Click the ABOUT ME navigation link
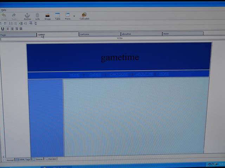The height and width of the screenshot is (168, 225). (x=144, y=74)
